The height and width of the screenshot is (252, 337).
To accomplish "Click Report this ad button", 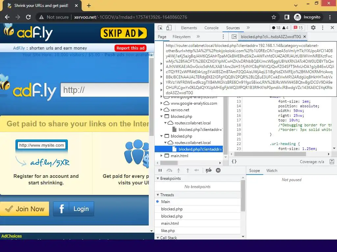I will tap(130, 48).
